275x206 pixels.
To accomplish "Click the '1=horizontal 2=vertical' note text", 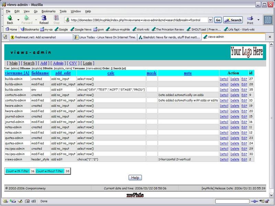I will 174,159.
